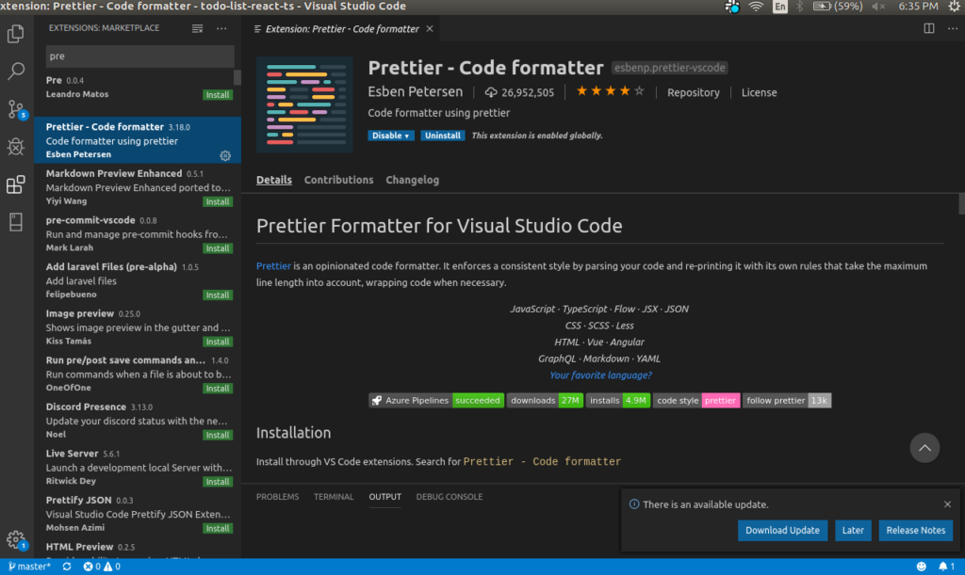The height and width of the screenshot is (575, 965).
Task: Split the editor to the right
Action: tap(928, 28)
